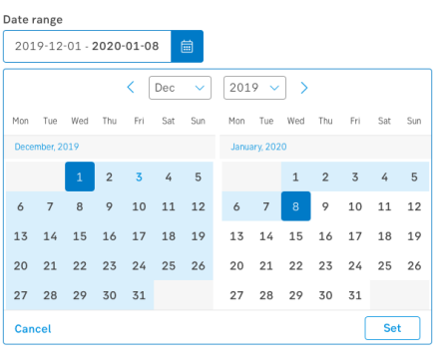This screenshot has height=363, width=437.
Task: Open the 2019 year dropdown
Action: click(x=254, y=88)
